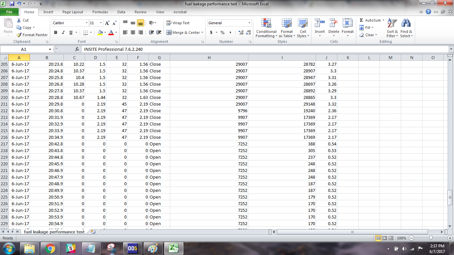454x255 pixels.
Task: Toggle Wrap Text
Action: click(x=178, y=23)
